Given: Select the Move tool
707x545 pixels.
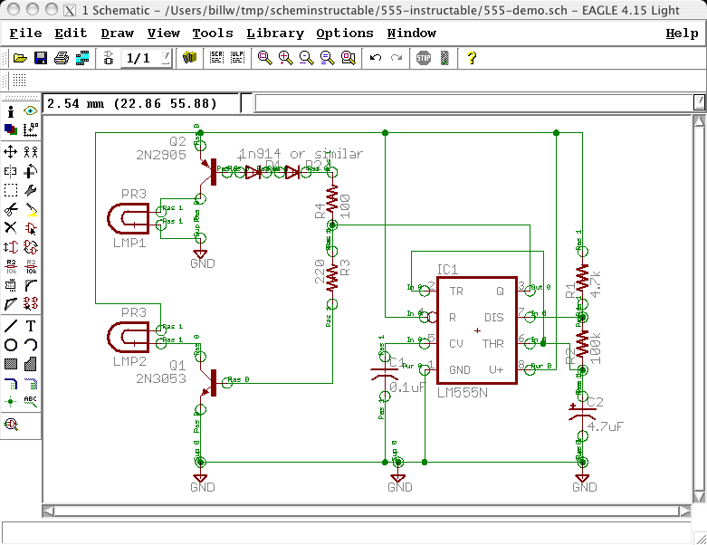Looking at the screenshot, I should pyautogui.click(x=11, y=151).
